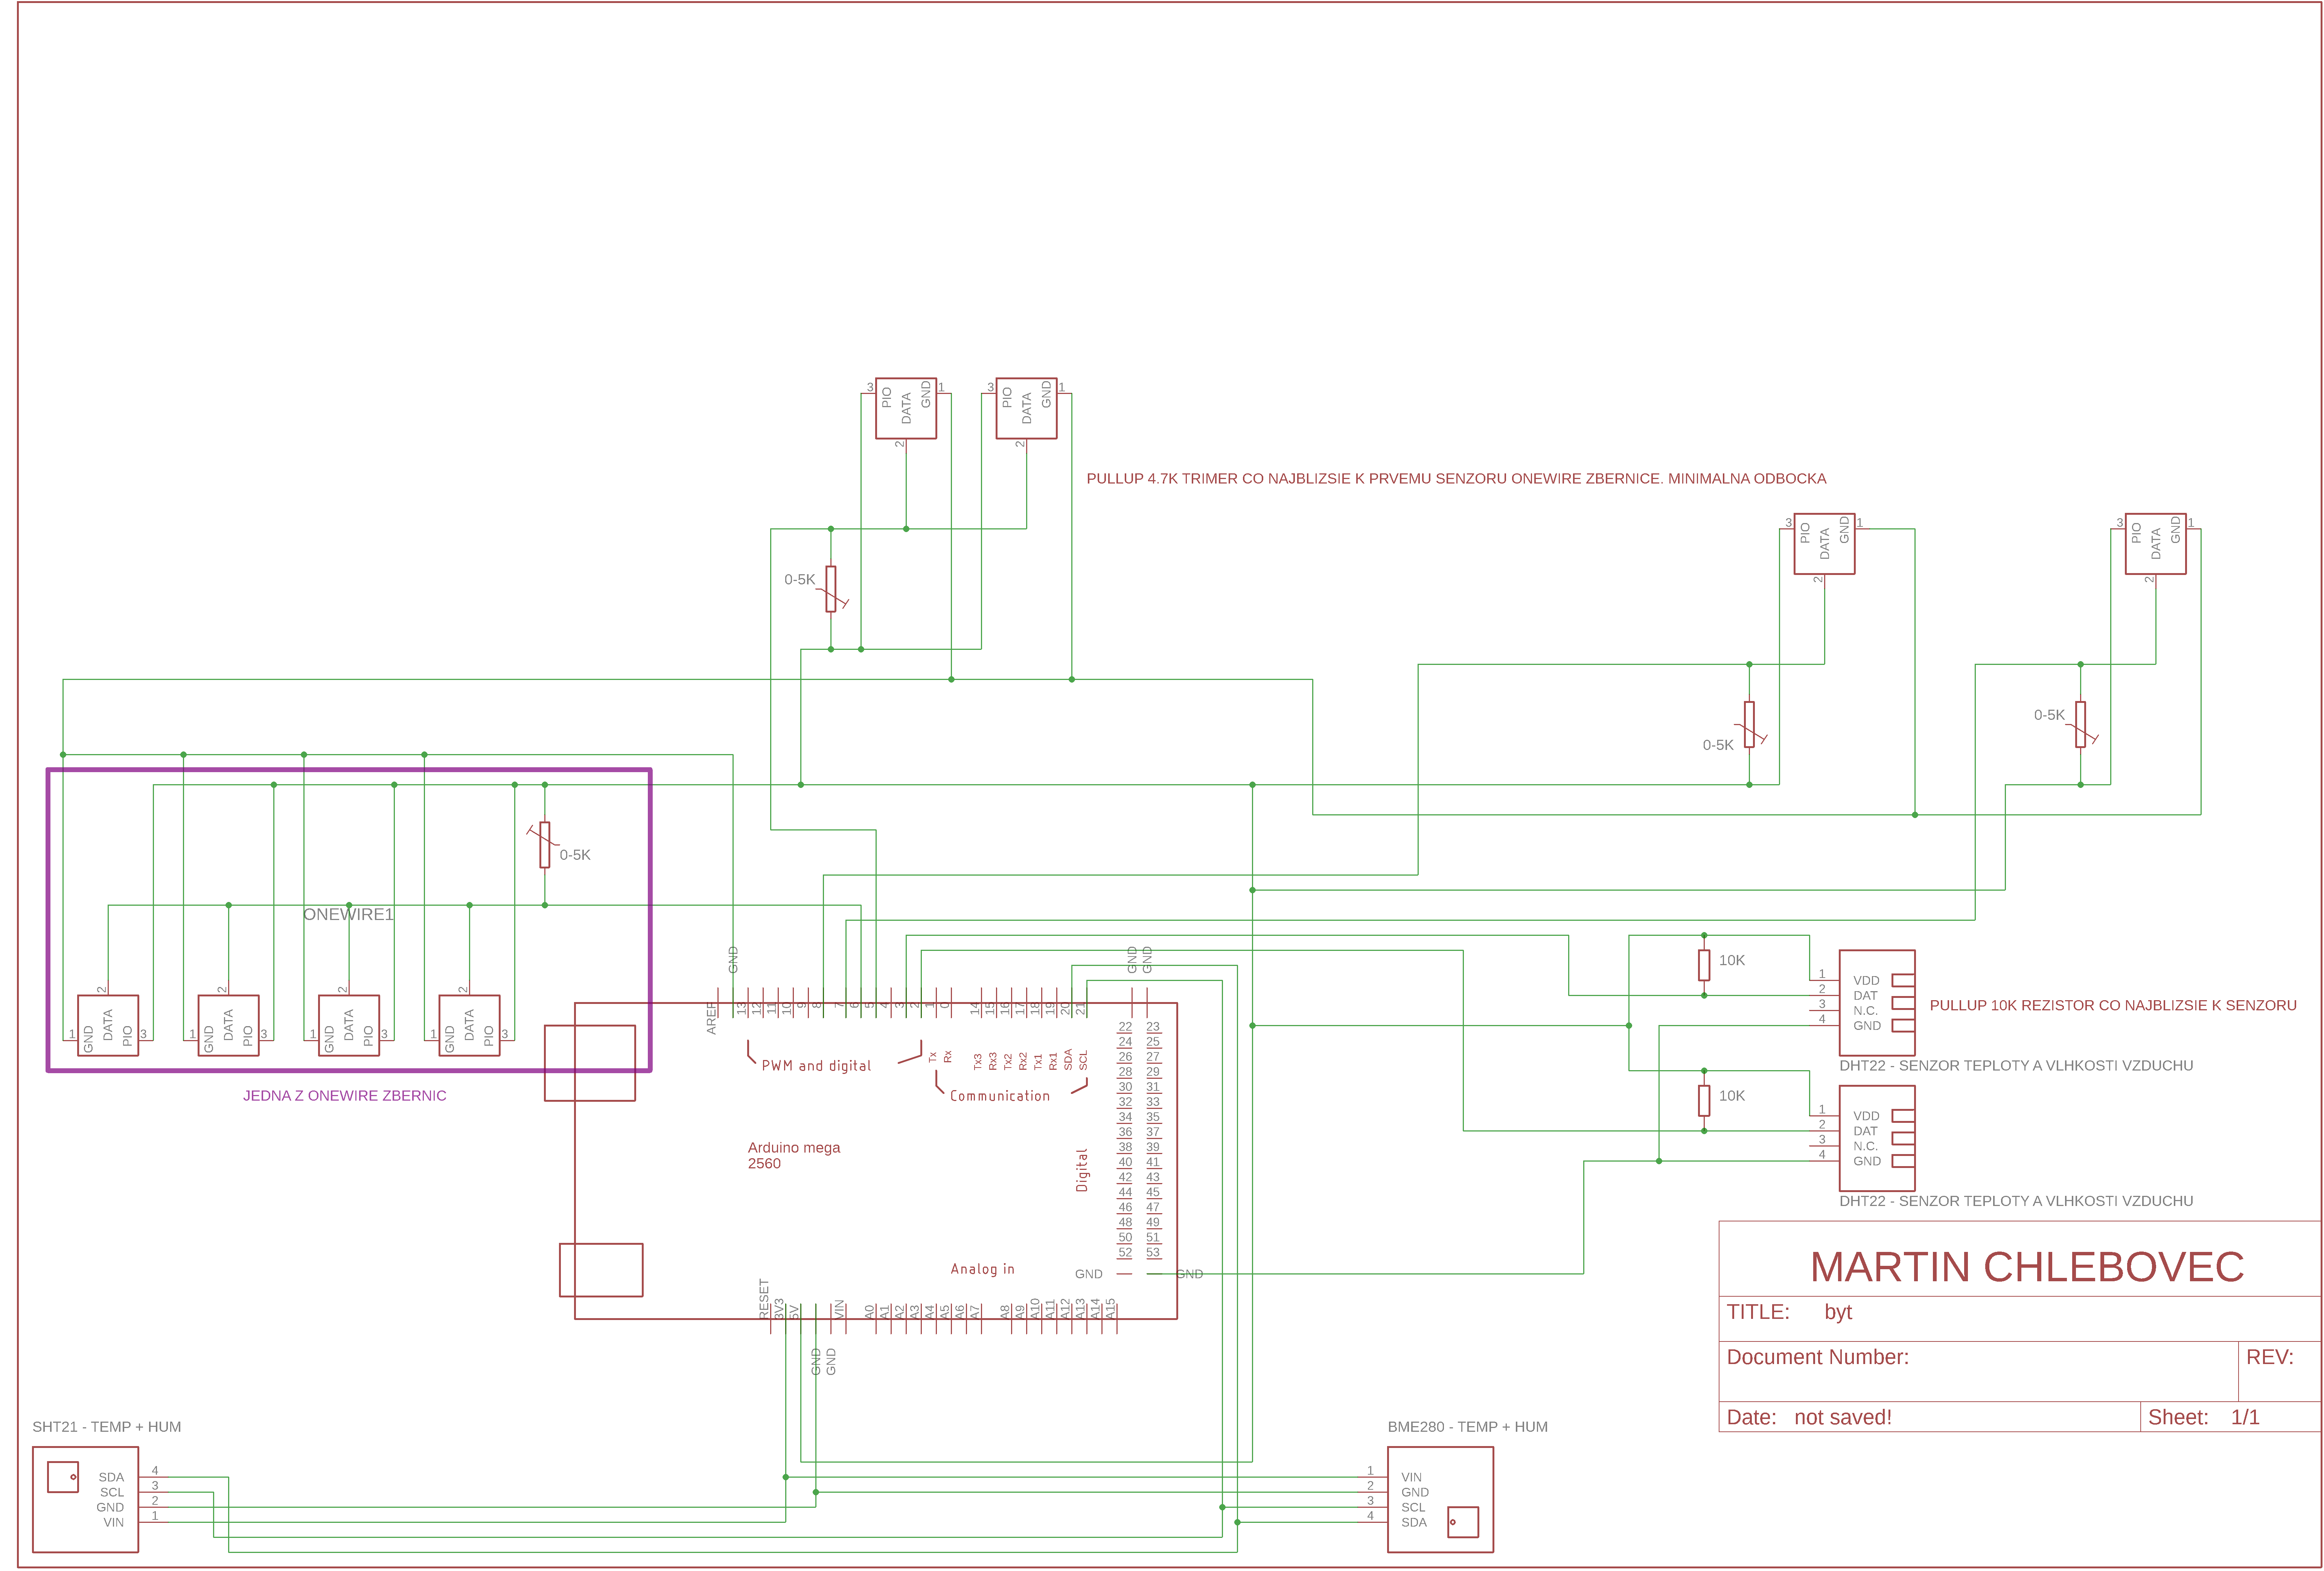Click the RESET pin label on Arduino

764,1299
